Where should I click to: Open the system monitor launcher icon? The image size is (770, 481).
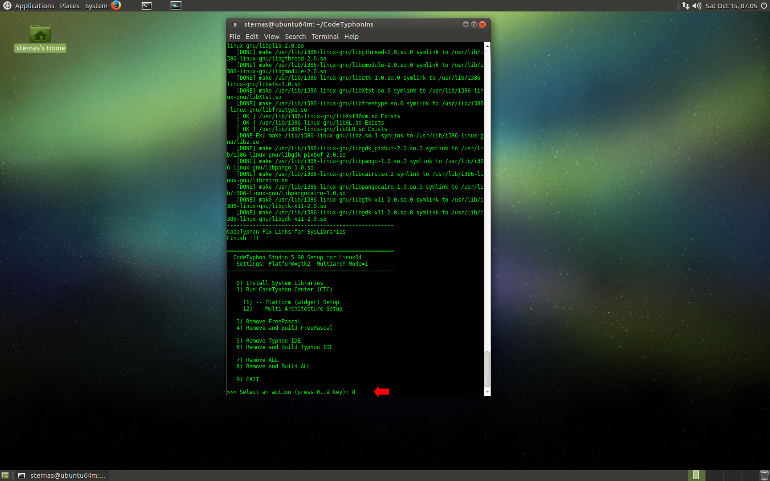pyautogui.click(x=176, y=5)
